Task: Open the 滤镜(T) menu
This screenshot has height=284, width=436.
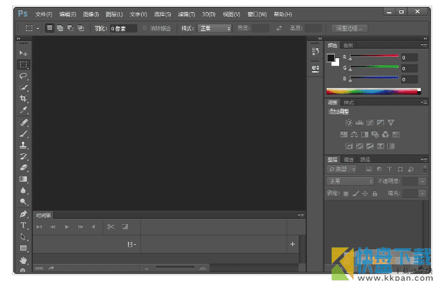Action: 187,14
